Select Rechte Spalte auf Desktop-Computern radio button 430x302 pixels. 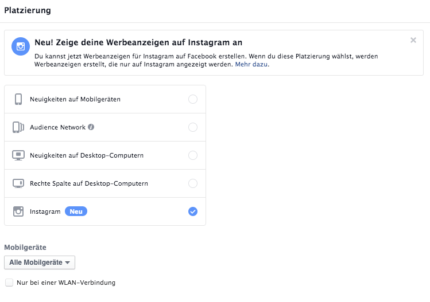193,183
